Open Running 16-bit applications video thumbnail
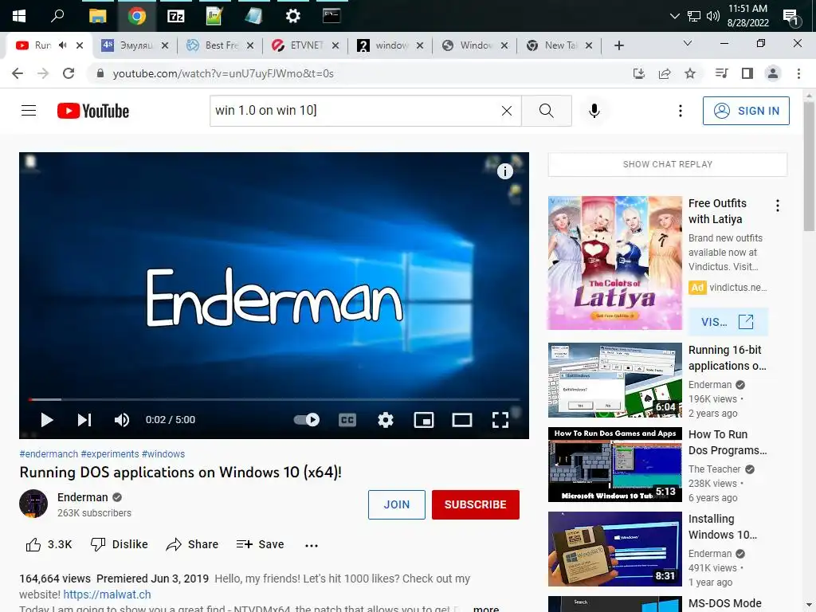The width and height of the screenshot is (816, 612). coord(614,380)
